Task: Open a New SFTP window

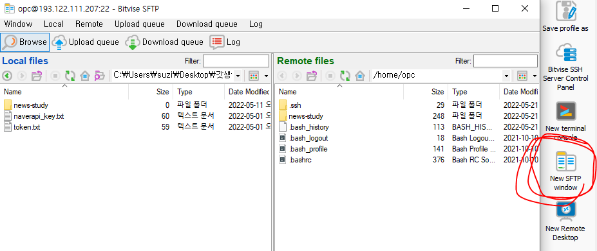Action: (x=566, y=171)
